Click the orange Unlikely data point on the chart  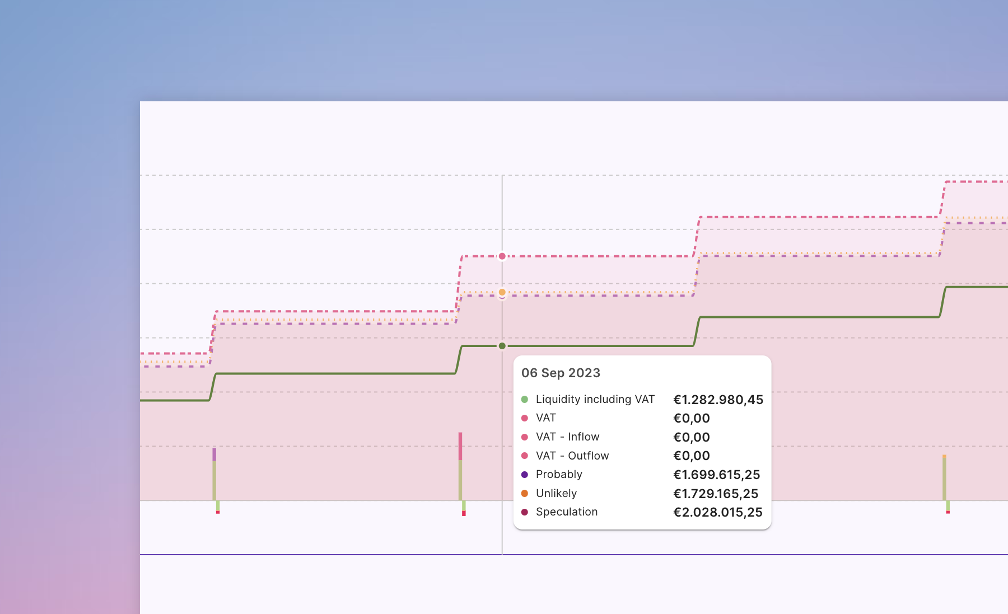point(502,292)
